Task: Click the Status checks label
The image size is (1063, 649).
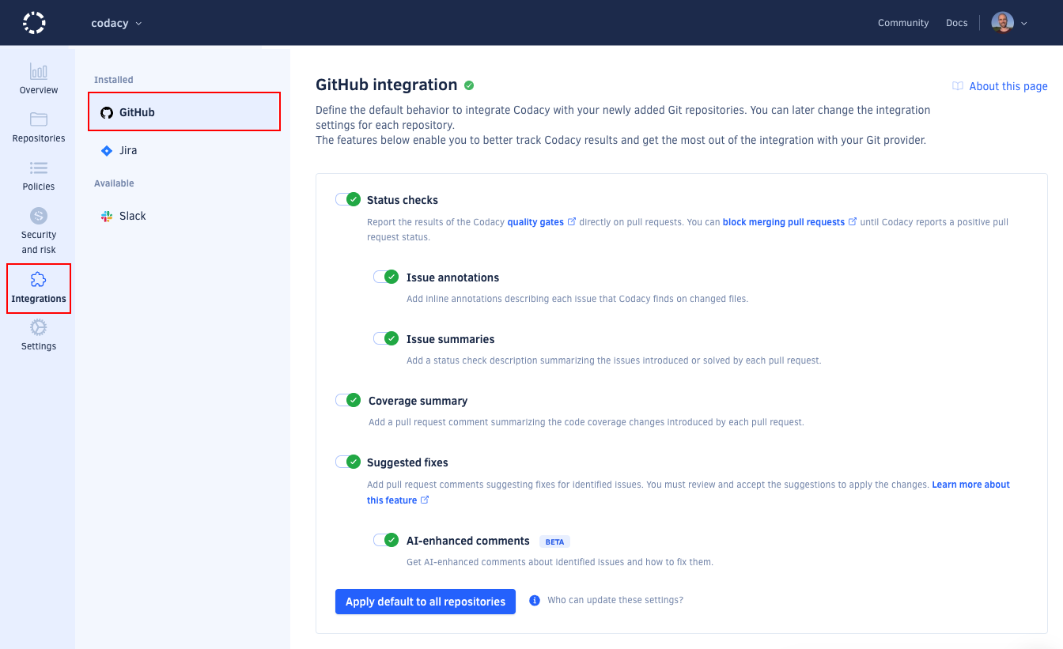Action: click(x=403, y=200)
